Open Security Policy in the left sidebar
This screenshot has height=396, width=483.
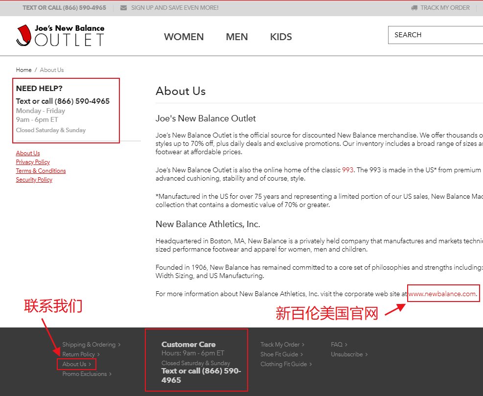(x=34, y=180)
